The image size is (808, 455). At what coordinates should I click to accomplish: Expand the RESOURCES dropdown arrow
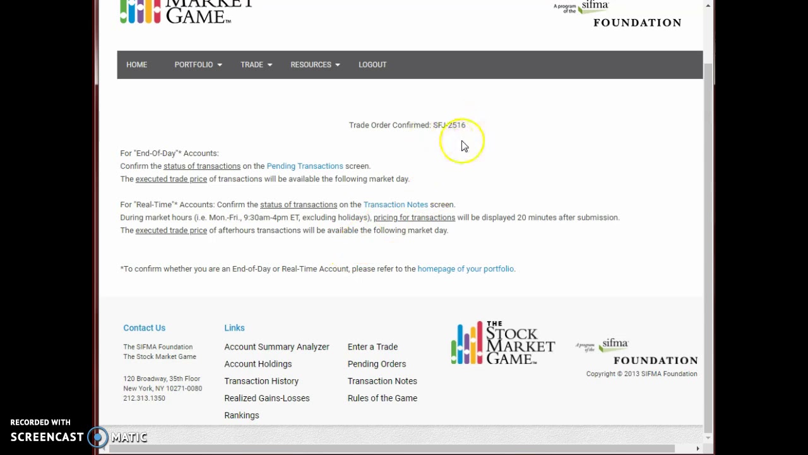click(x=338, y=65)
